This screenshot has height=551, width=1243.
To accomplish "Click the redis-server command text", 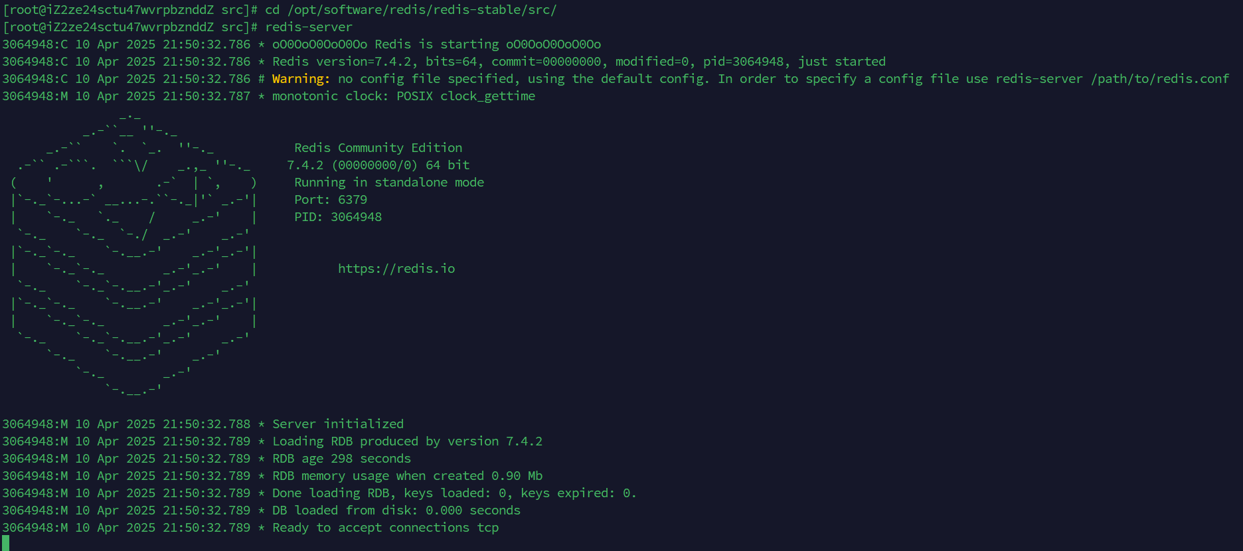I will click(x=309, y=27).
